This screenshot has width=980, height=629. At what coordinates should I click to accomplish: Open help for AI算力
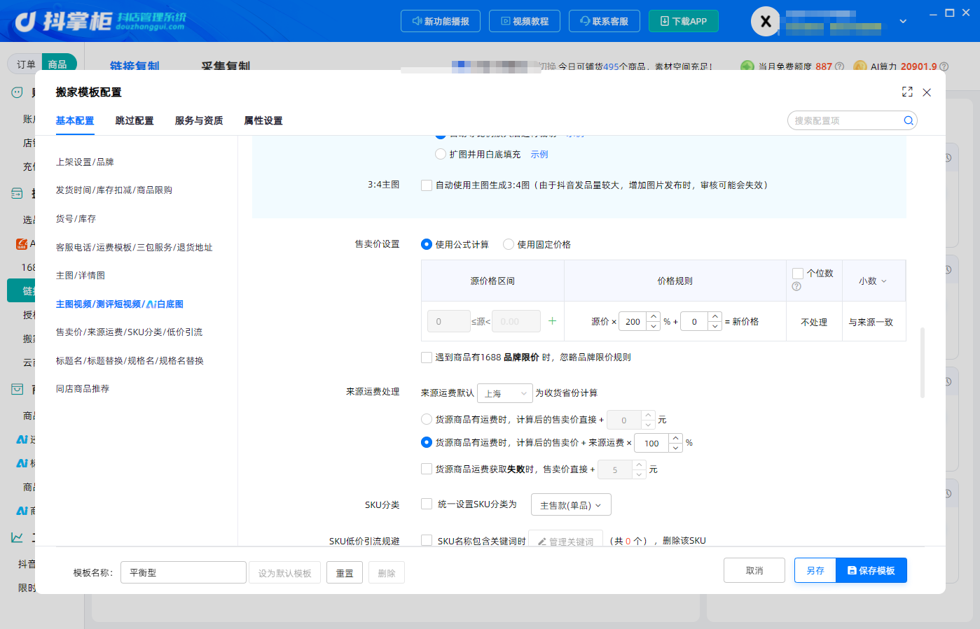[x=944, y=66]
